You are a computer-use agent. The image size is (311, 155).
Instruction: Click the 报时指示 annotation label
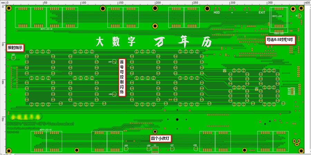tap(16, 48)
